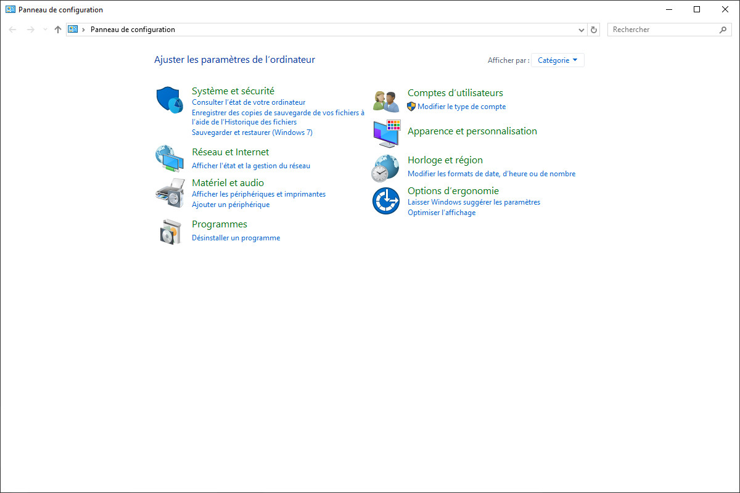Open the Programmes category heading
This screenshot has width=740, height=493.
click(x=220, y=224)
